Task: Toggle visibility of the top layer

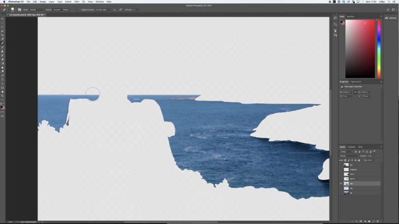Action: (341, 165)
